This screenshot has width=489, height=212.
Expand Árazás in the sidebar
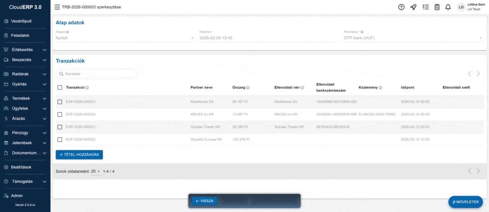click(25, 119)
